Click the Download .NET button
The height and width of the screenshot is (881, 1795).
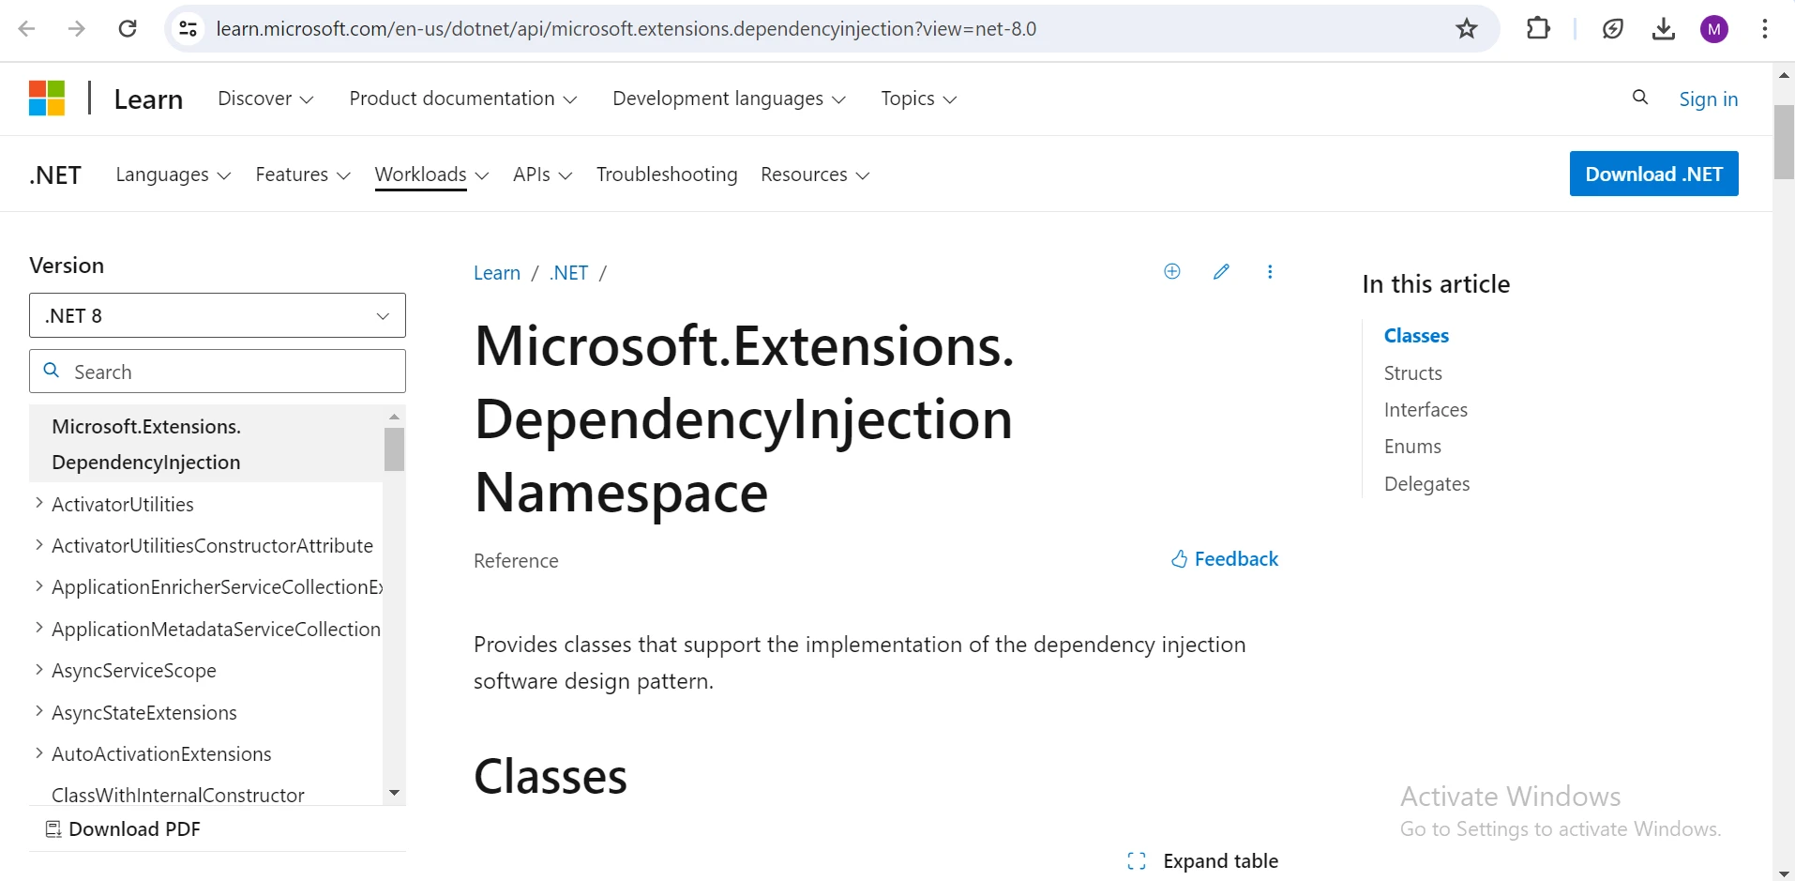pyautogui.click(x=1653, y=174)
